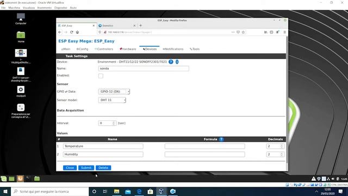Bookmark this page with the star icon

pos(243,32)
